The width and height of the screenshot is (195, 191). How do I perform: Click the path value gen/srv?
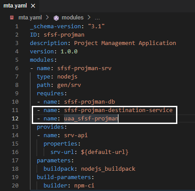point(69,85)
